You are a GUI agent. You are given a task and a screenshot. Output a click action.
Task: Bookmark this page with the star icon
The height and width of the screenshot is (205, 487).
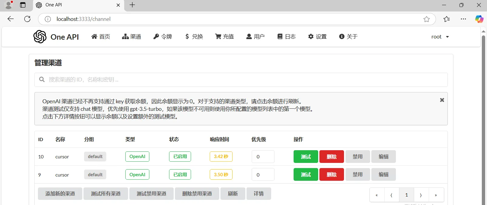[x=427, y=19]
